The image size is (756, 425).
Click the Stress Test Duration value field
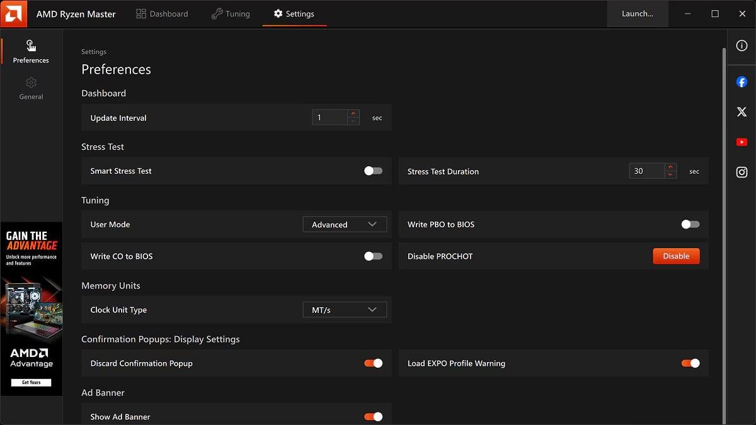pyautogui.click(x=646, y=171)
